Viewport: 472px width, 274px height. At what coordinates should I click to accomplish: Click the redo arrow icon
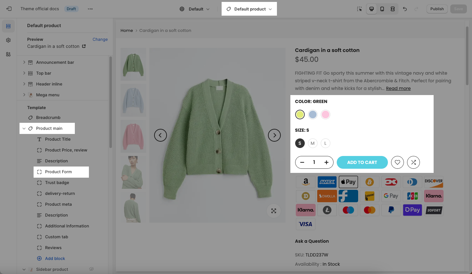point(416,9)
